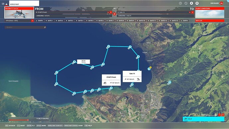The image size is (229, 129).
Task: Expand the FROM departure dropdown arrow
Action: 111,12
